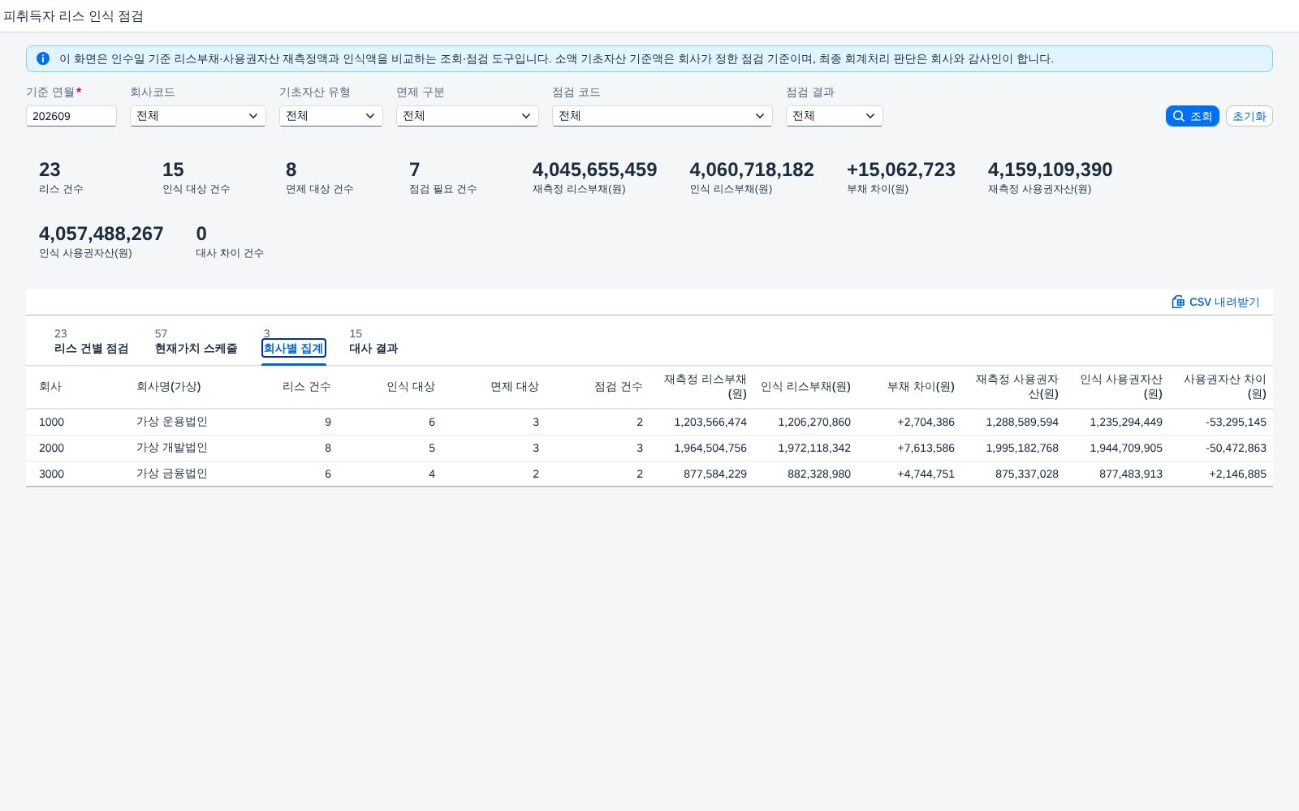Click the 대사 차이 건수 KPI value 0
1299x811 pixels.
pyautogui.click(x=201, y=234)
